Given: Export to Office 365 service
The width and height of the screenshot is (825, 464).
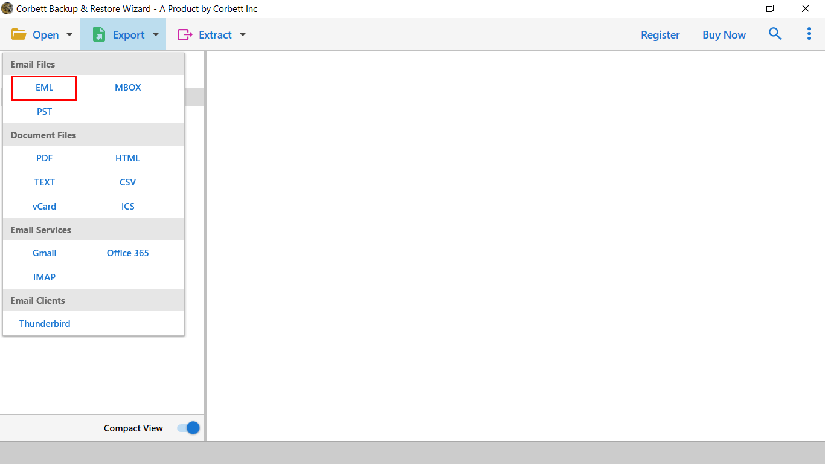Looking at the screenshot, I should pyautogui.click(x=127, y=253).
